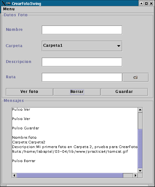The height and width of the screenshot is (187, 155).
Task: Click the Guardar button
Action: [x=124, y=92]
